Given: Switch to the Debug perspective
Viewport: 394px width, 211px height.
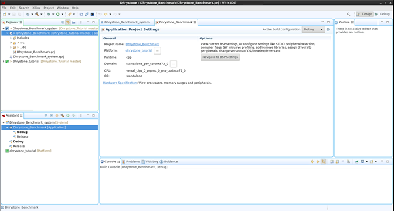Looking at the screenshot, I should click(x=382, y=14).
